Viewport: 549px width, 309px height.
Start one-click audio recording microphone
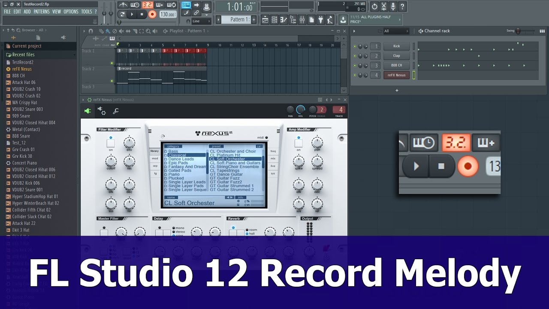(393, 6)
